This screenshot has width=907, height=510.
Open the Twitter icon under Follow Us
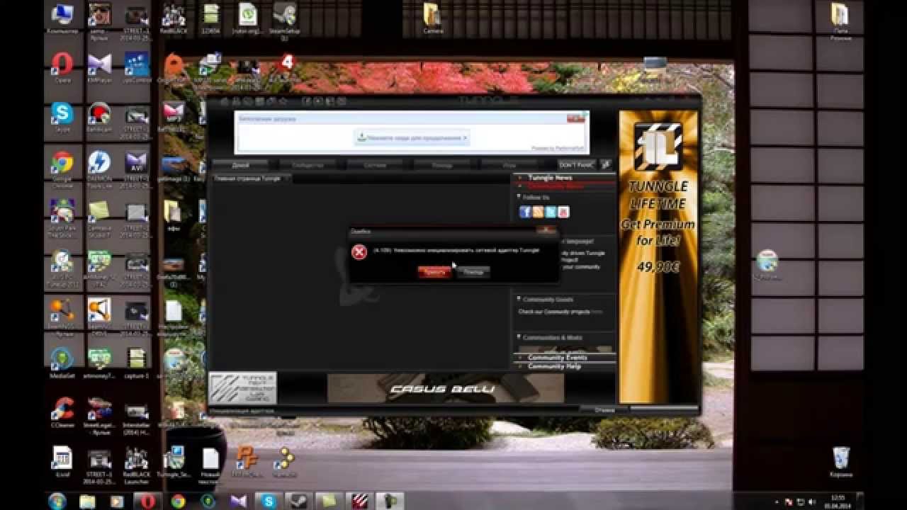point(551,212)
